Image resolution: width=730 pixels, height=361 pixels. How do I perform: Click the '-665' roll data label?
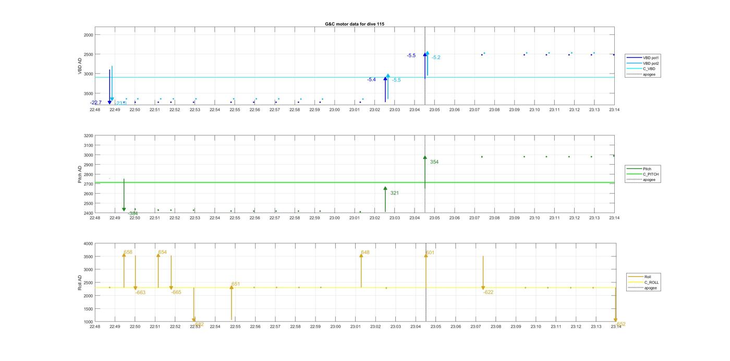coord(176,292)
